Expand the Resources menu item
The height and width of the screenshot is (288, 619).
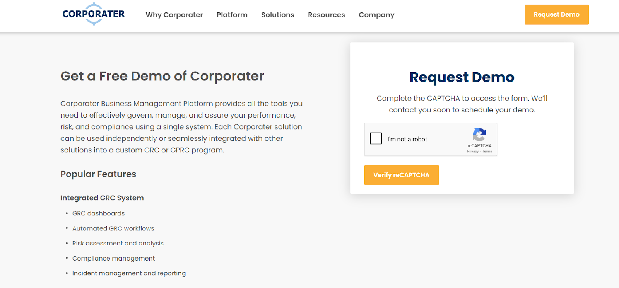coord(326,15)
